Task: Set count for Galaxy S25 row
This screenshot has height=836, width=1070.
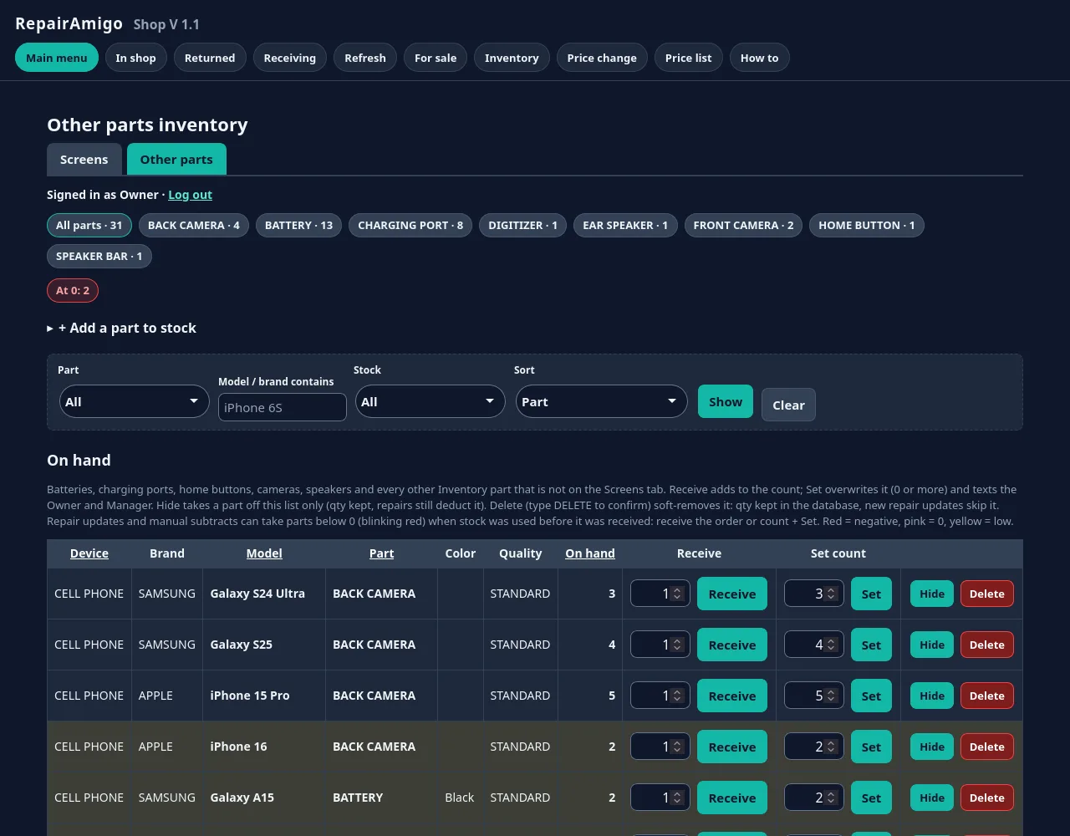Action: point(871,645)
